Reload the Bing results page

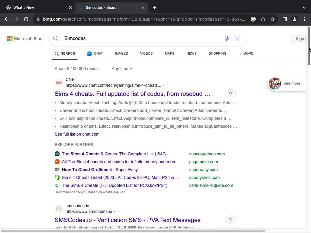coord(26,19)
